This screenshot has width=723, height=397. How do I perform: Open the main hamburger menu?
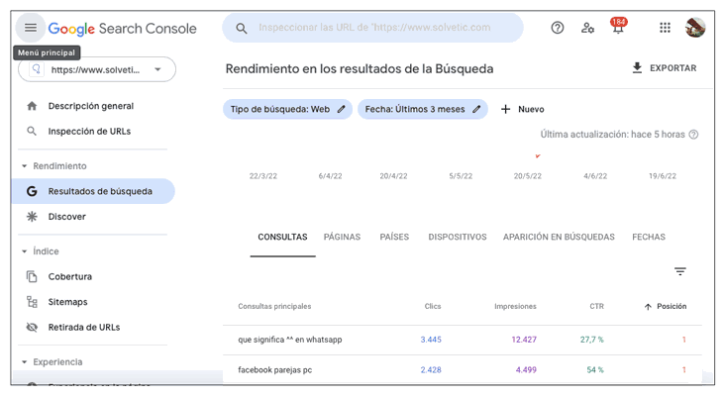[x=31, y=29]
